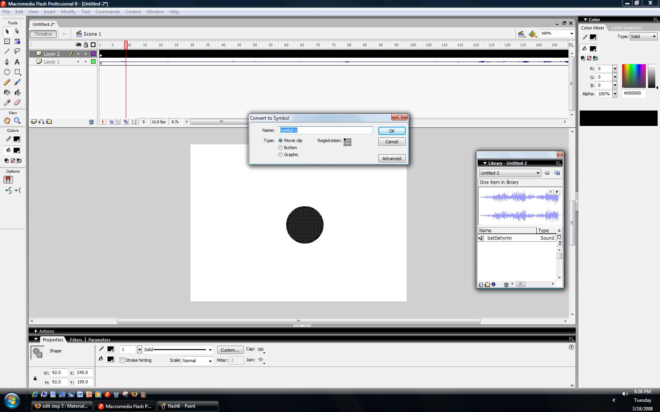This screenshot has height=412, width=660.
Task: Delete Layer 2 using the trash icon
Action: 92,122
